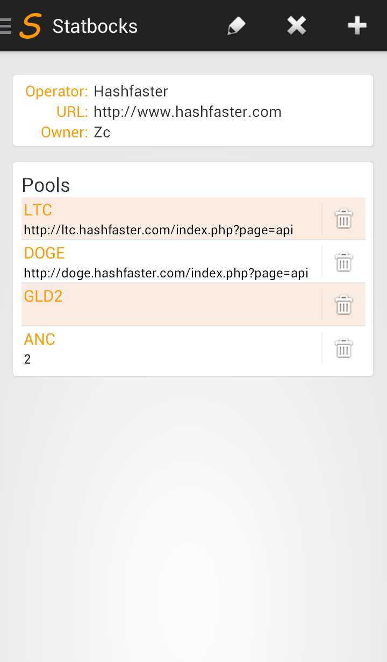Tap the orange Statbocks S logo
The height and width of the screenshot is (662, 387).
[x=30, y=26]
